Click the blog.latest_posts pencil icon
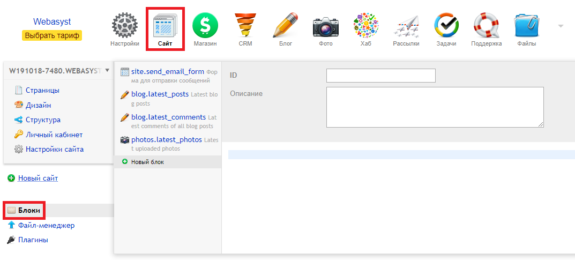Screen dimensions: 575x260 click(x=125, y=94)
